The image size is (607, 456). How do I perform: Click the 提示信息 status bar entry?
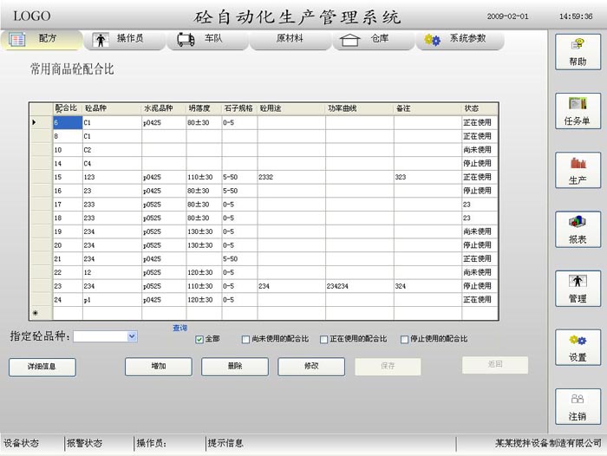tap(225, 443)
